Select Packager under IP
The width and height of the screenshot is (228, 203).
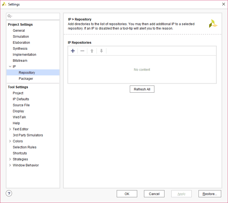26,79
